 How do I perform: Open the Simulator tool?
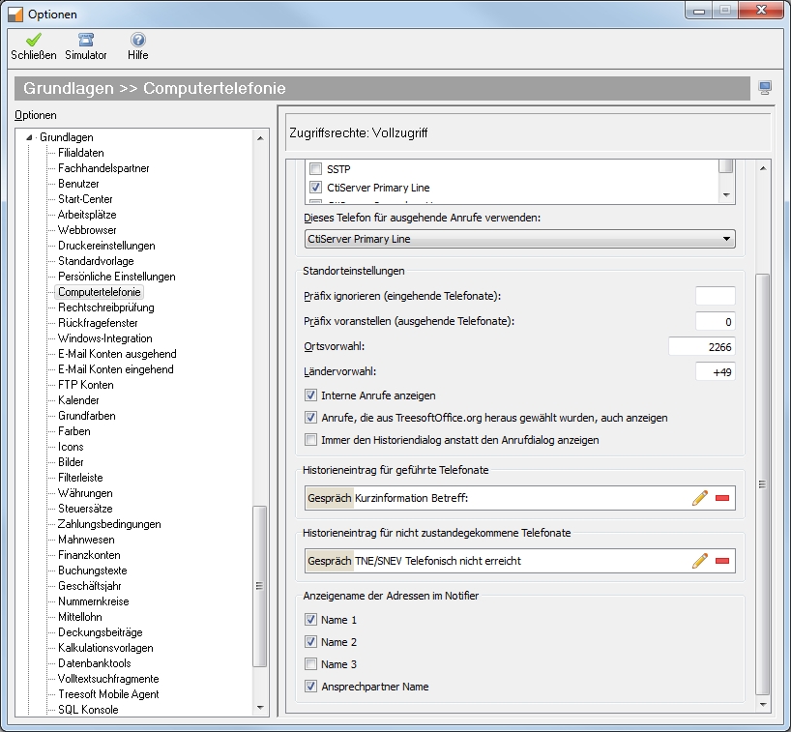(x=86, y=41)
